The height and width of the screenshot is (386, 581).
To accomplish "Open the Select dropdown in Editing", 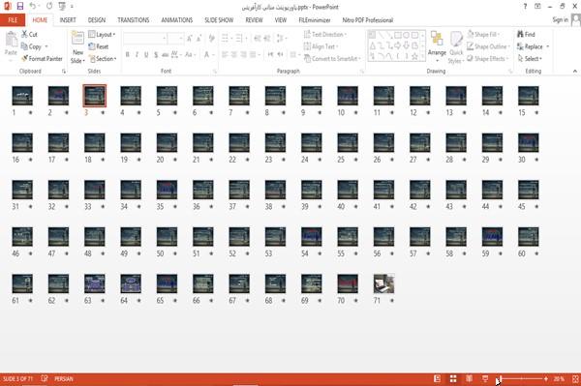I will coord(530,59).
